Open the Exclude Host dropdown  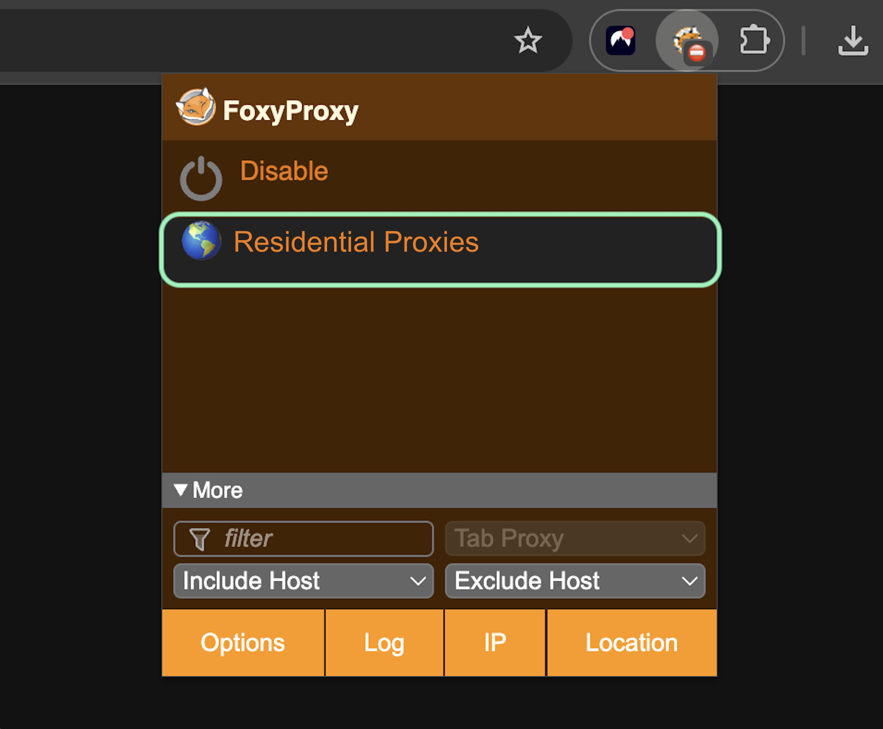pos(575,581)
